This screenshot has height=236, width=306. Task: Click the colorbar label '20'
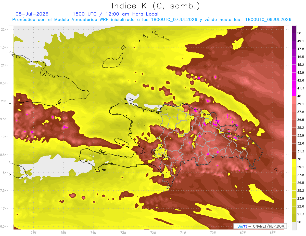click(x=300, y=222)
